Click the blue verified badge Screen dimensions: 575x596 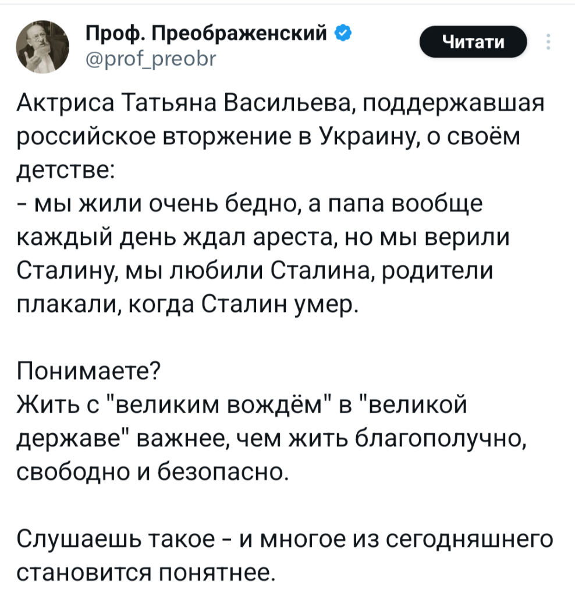point(345,34)
